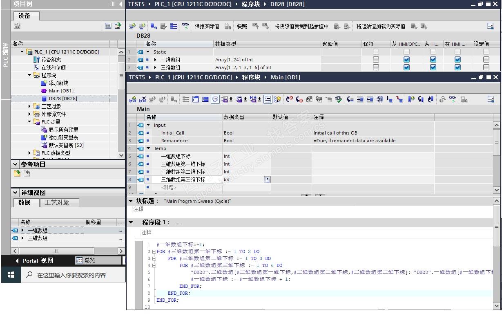Collapse PLC_1 node in project tree
Viewport: 502px width, 314px height.
pos(22,52)
